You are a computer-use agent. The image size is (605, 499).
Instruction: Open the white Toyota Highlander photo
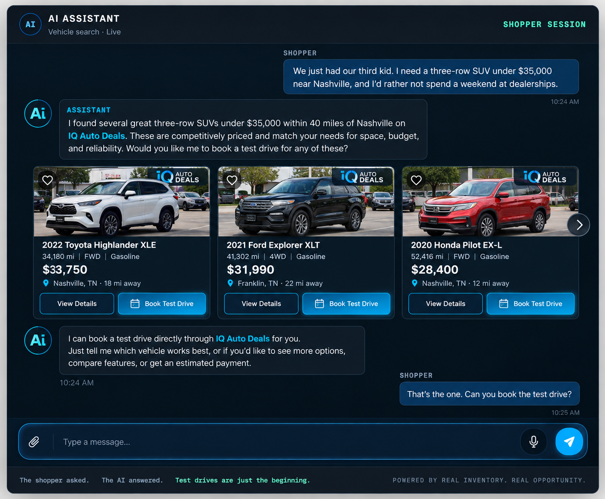point(122,202)
